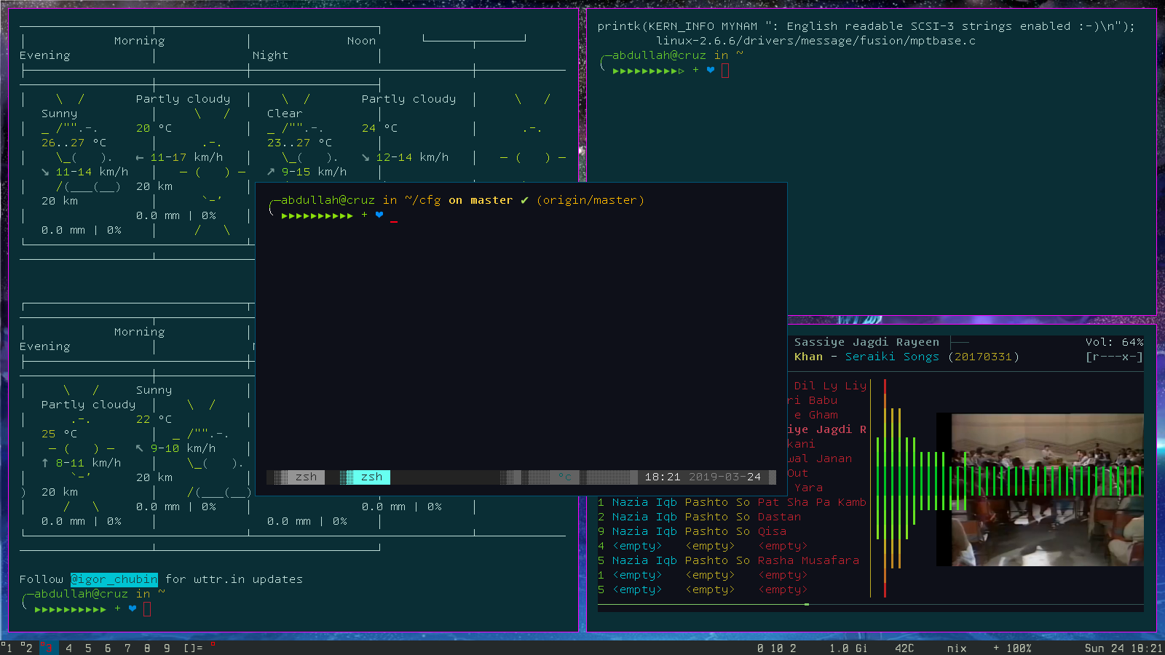Click the [r---x-] playback mode flags

pos(1114,357)
